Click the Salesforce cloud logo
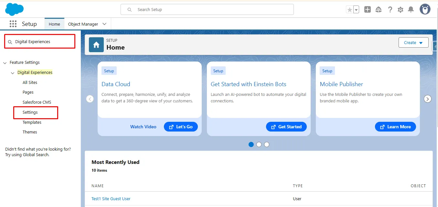Image resolution: width=438 pixels, height=207 pixels. tap(15, 9)
